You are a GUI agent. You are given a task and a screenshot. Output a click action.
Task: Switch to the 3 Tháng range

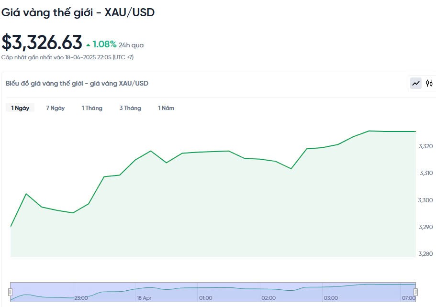[x=130, y=108]
